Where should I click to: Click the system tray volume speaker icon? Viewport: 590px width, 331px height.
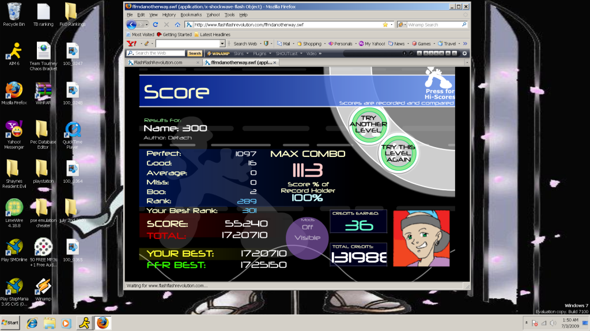click(x=553, y=323)
